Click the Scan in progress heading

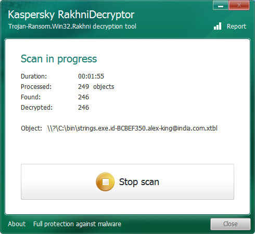pyautogui.click(x=59, y=59)
